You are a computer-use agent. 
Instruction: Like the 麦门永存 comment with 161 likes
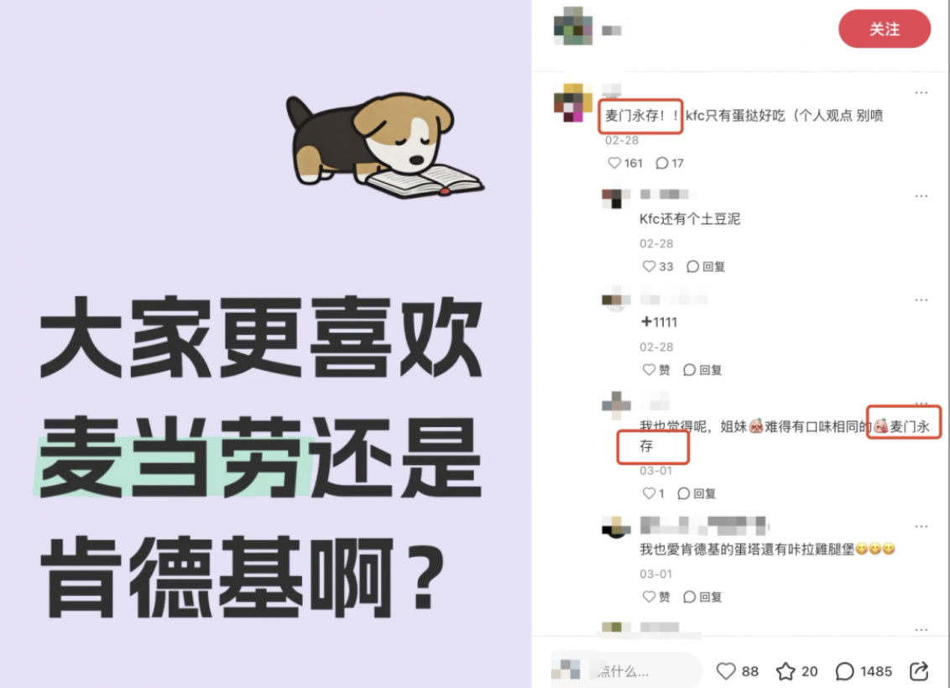614,163
